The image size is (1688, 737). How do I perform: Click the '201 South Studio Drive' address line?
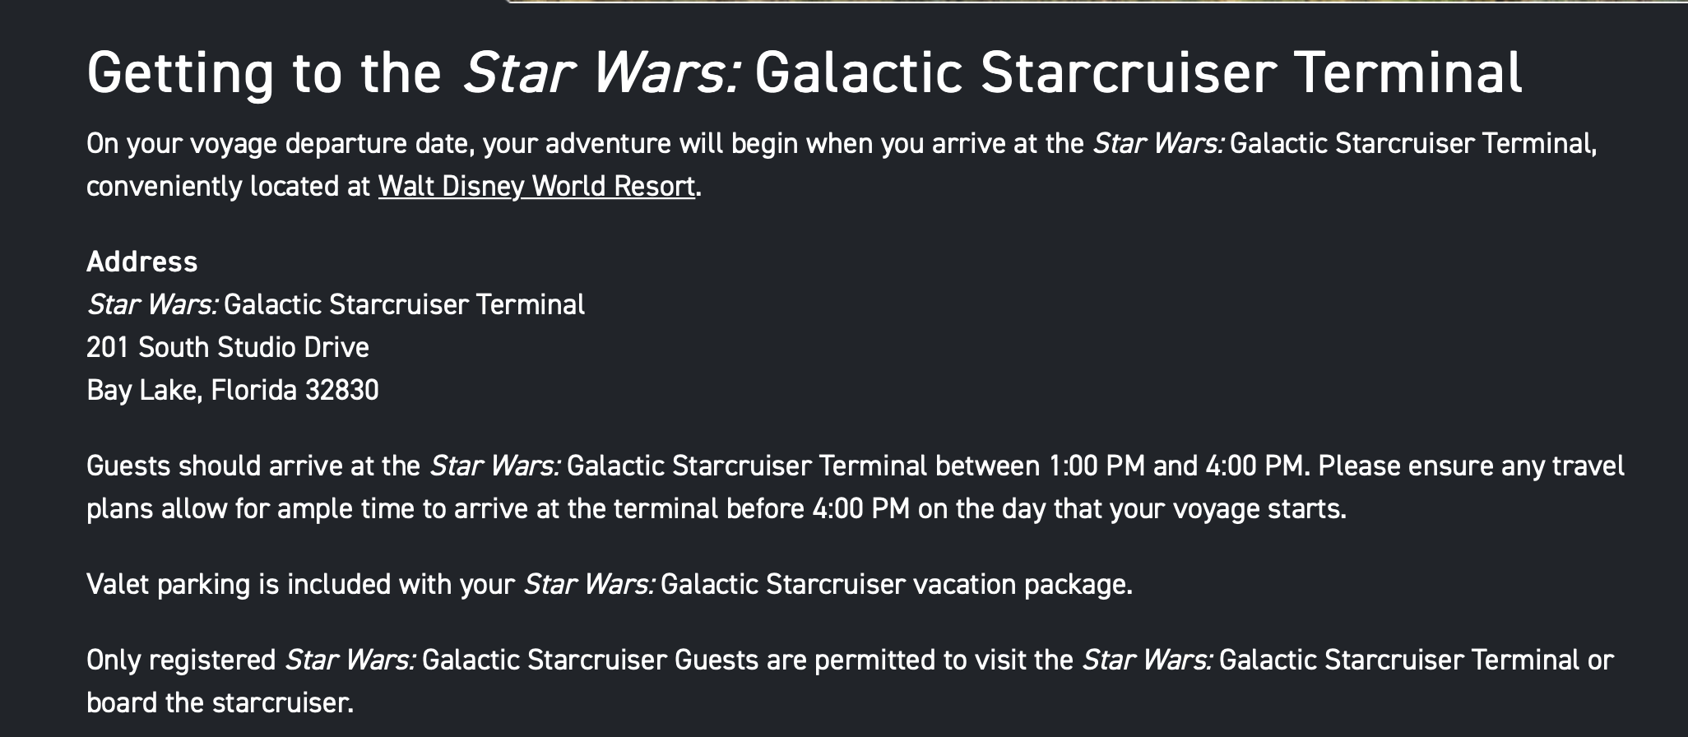coord(227,347)
